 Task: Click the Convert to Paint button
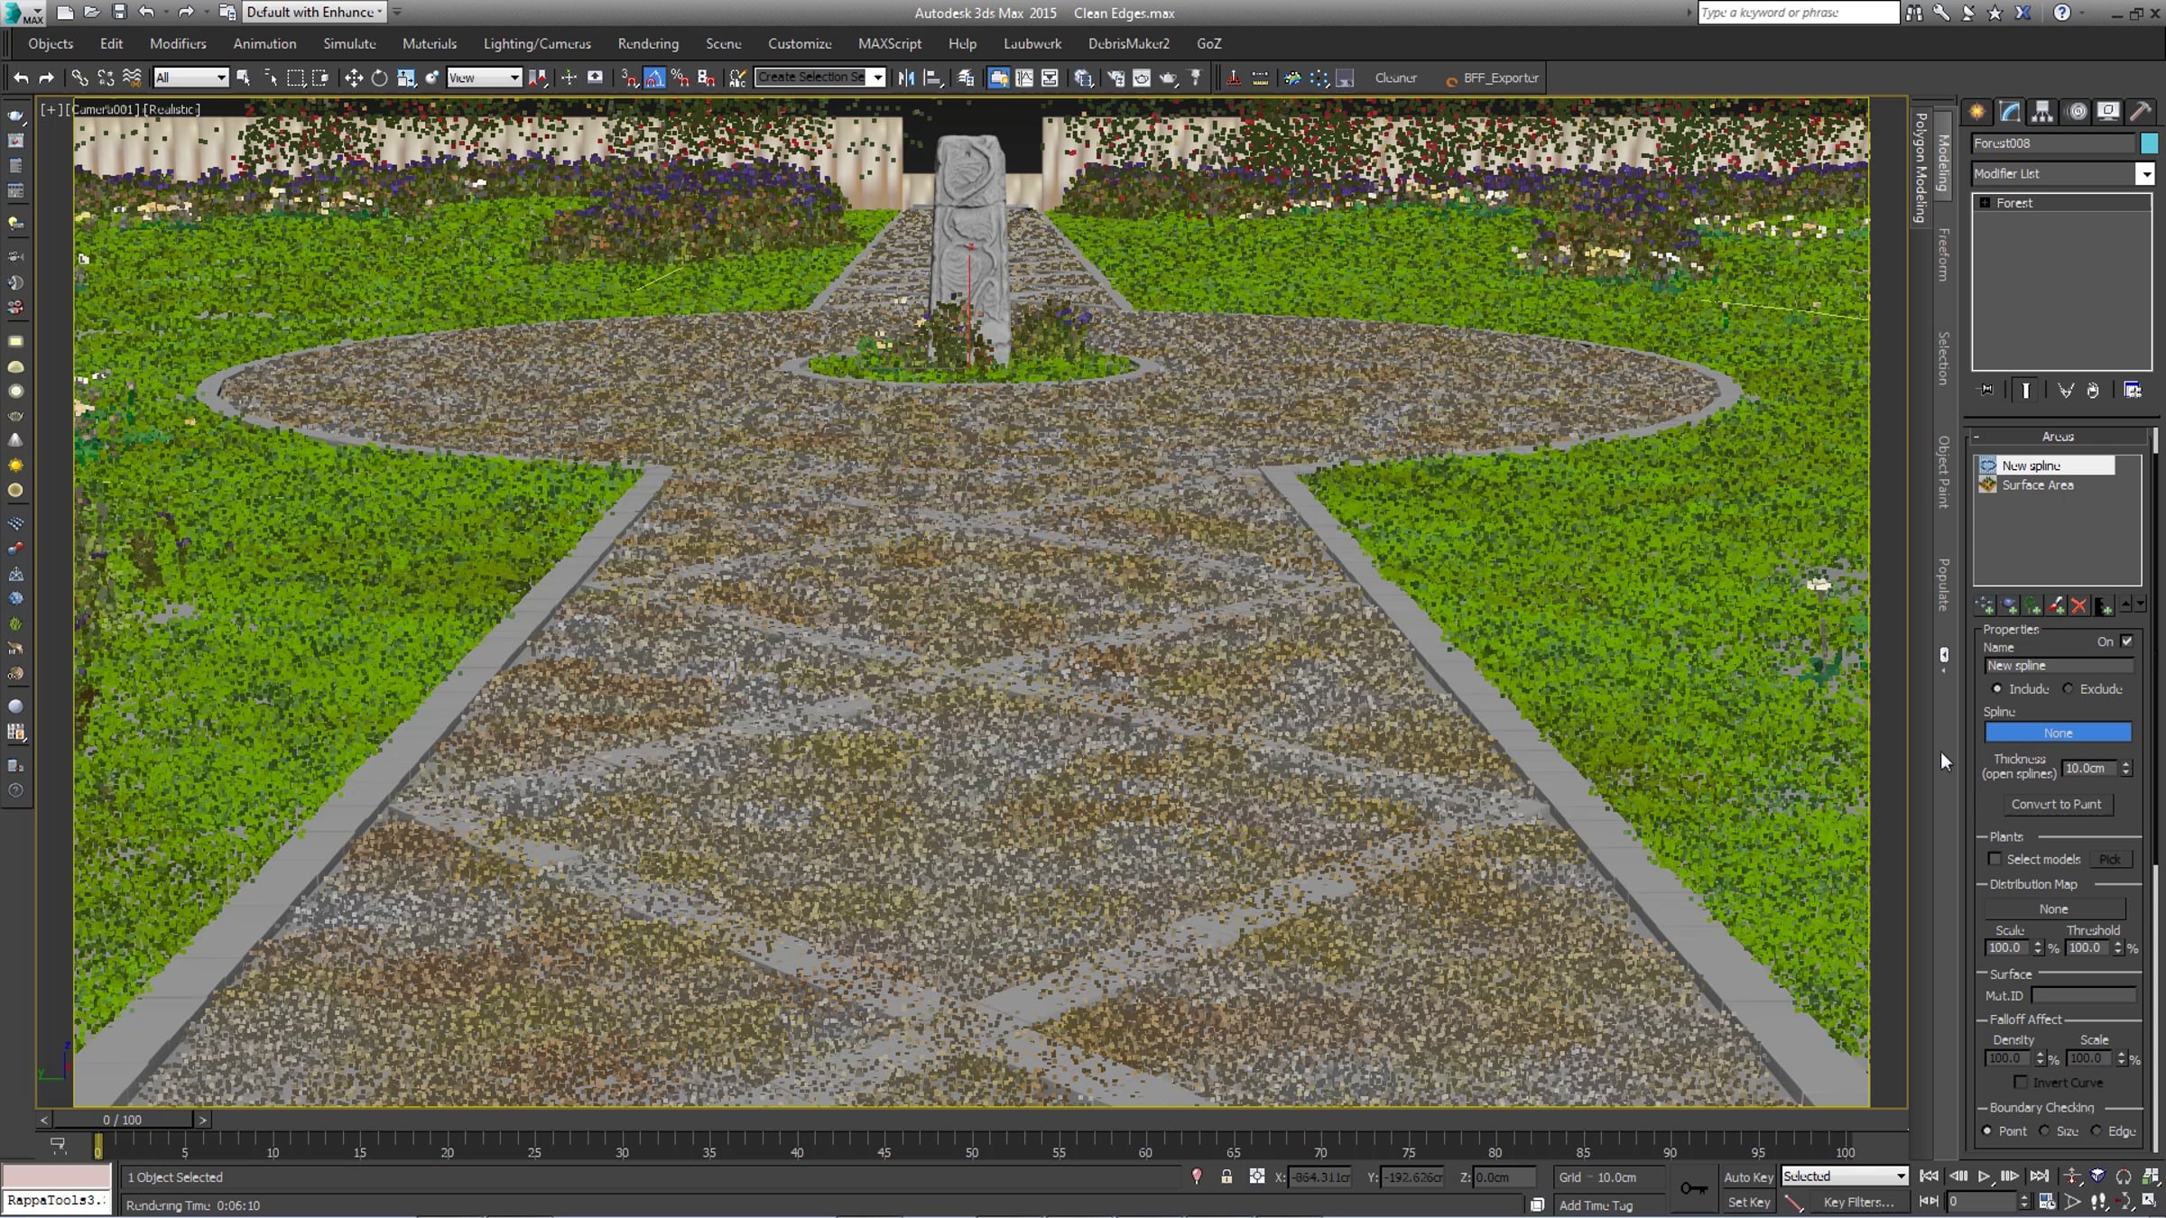click(x=2056, y=804)
